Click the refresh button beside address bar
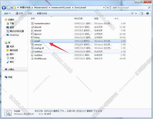This screenshot has width=153, height=119. 108,7
